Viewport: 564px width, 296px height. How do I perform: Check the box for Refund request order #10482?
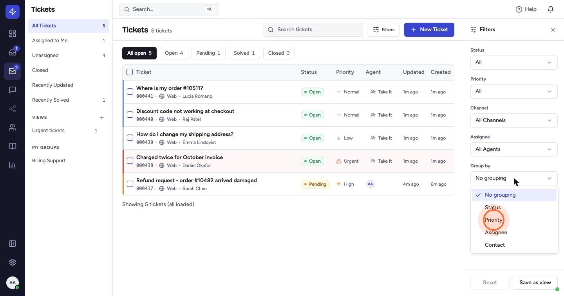click(130, 184)
